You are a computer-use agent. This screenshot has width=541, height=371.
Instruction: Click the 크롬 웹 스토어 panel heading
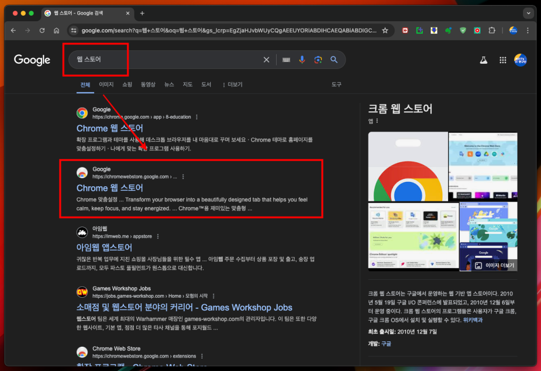tap(400, 109)
